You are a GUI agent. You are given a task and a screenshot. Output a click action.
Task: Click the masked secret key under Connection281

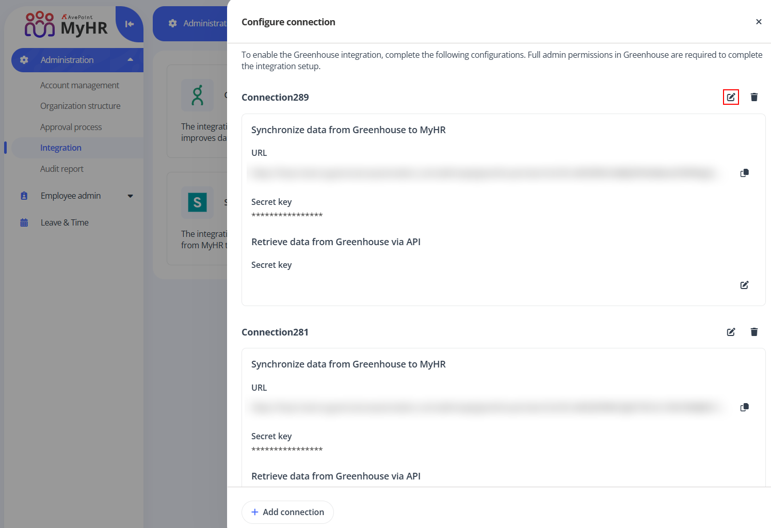point(287,450)
